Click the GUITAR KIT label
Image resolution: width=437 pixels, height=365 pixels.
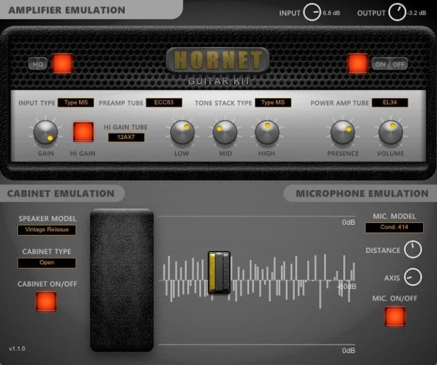tap(219, 81)
